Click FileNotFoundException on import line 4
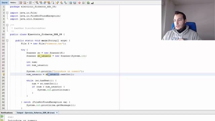 click(45, 16)
